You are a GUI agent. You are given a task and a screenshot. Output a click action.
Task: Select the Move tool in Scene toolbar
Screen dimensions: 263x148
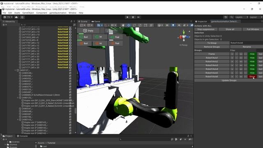coord(129,25)
